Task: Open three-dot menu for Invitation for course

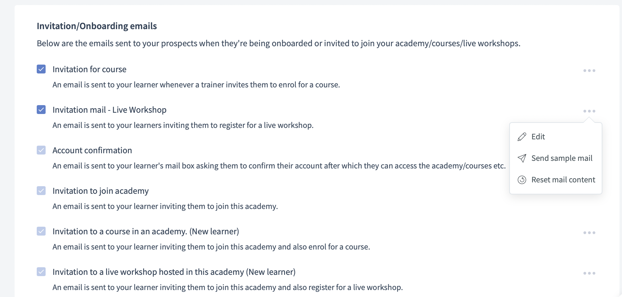Action: click(589, 71)
